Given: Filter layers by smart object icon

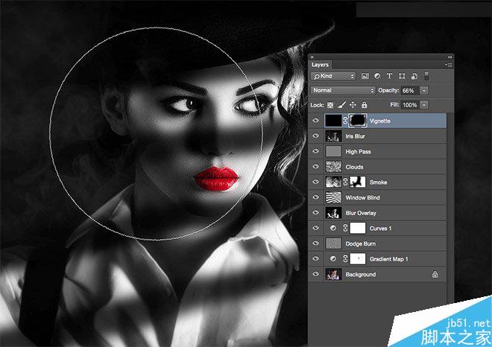Looking at the screenshot, I should click(x=414, y=76).
